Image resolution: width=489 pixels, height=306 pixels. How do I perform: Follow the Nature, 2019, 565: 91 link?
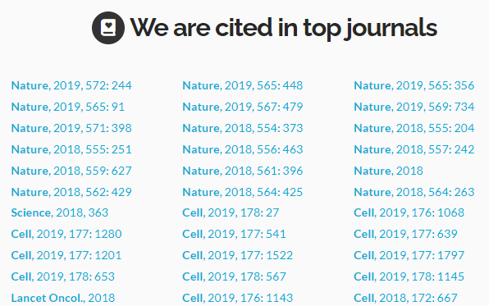coord(68,107)
